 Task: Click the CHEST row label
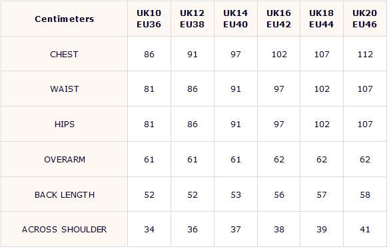point(64,55)
